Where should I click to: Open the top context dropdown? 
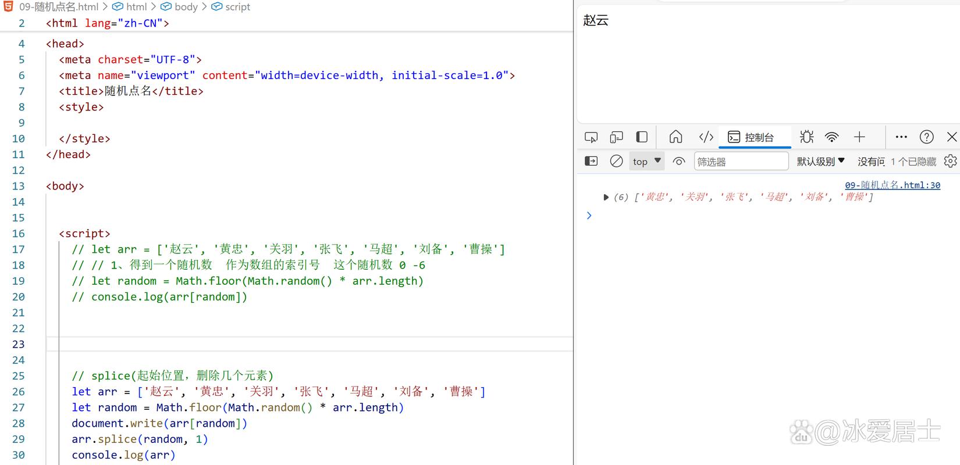pyautogui.click(x=647, y=162)
